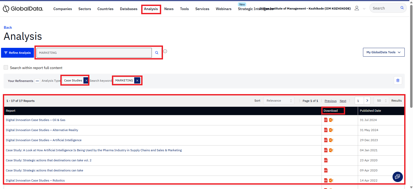Open Digital Innovation Case Studies – Robotics
Screen dimensions: 413x189
[x=35, y=180]
